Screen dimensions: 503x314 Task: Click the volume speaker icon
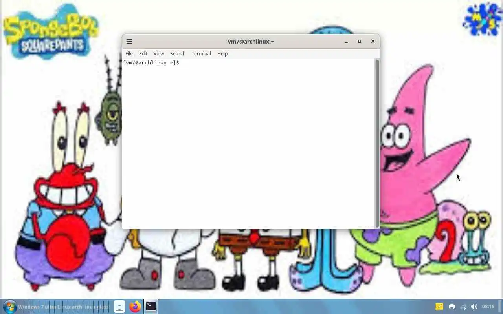coord(474,307)
